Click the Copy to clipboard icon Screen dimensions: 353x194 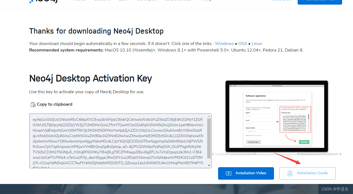(33, 105)
